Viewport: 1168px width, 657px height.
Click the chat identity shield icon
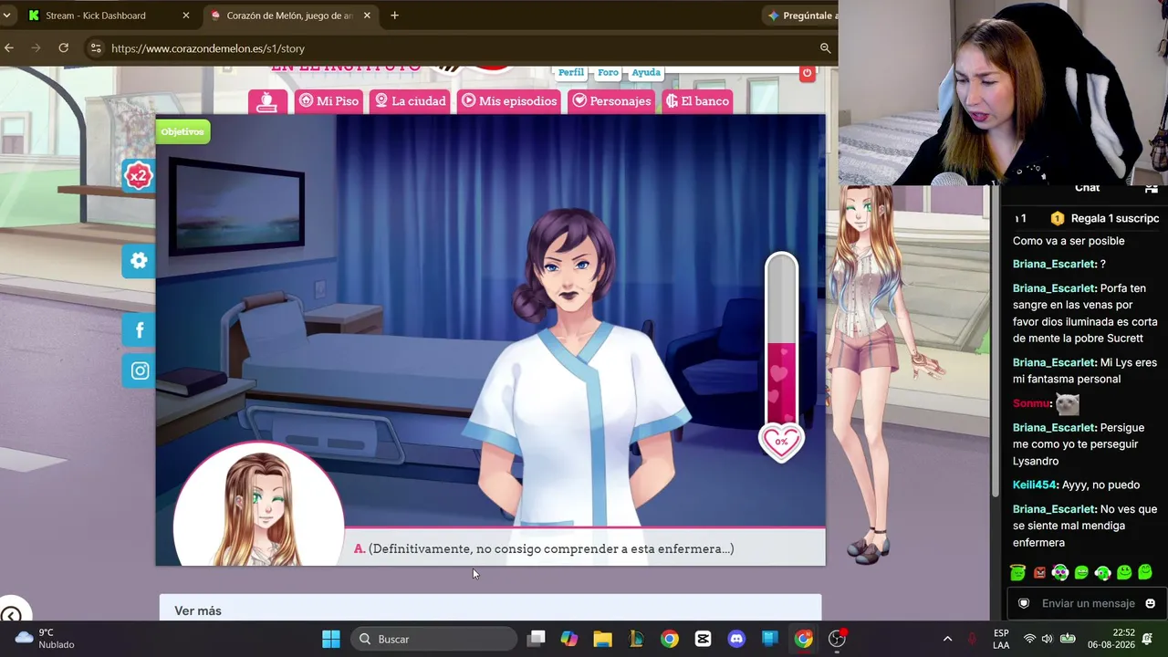coord(1024,603)
